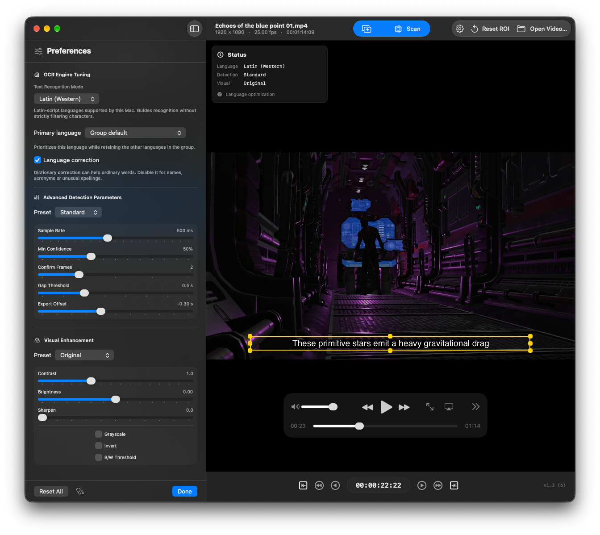Click the skip forward circle icon
The width and height of the screenshot is (600, 535).
click(x=438, y=485)
